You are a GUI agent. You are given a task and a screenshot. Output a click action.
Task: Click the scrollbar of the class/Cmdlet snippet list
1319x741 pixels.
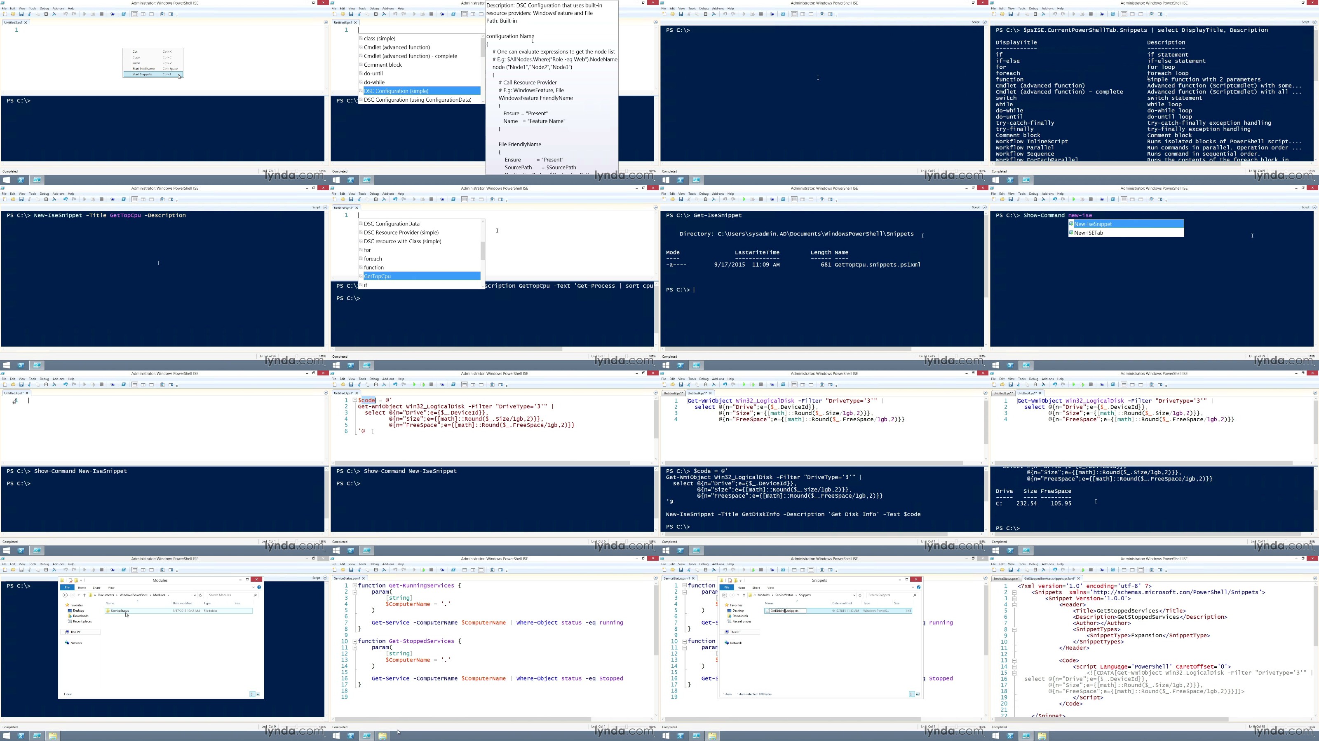click(x=482, y=47)
